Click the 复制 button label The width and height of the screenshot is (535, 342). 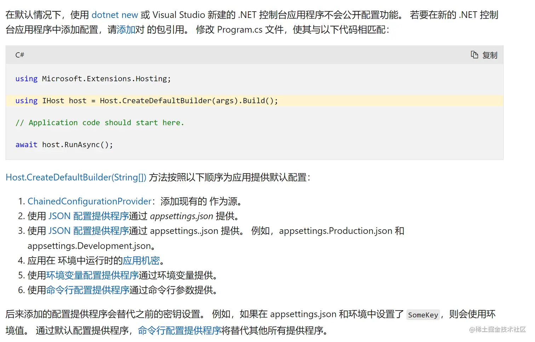pos(490,55)
